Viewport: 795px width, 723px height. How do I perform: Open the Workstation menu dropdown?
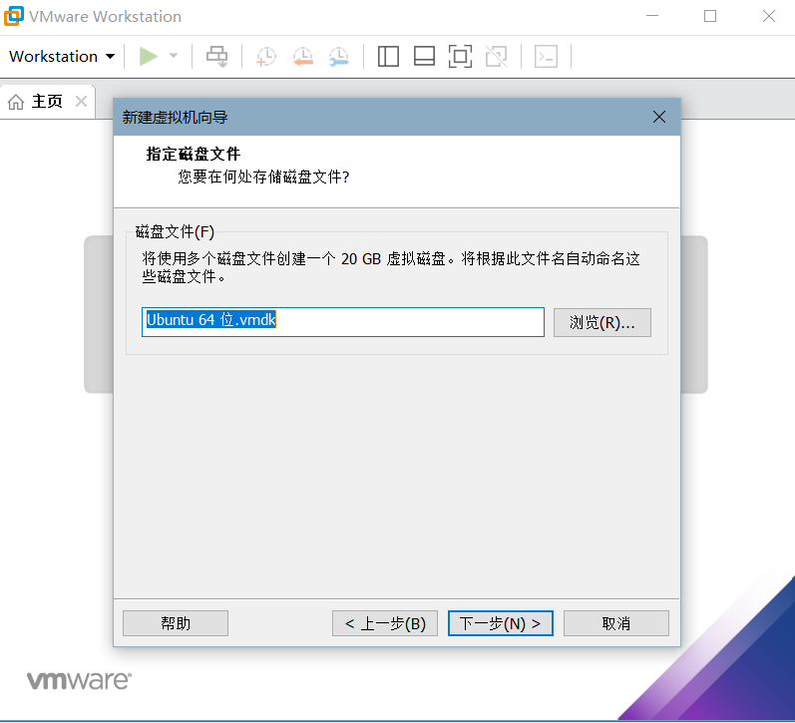pos(62,56)
